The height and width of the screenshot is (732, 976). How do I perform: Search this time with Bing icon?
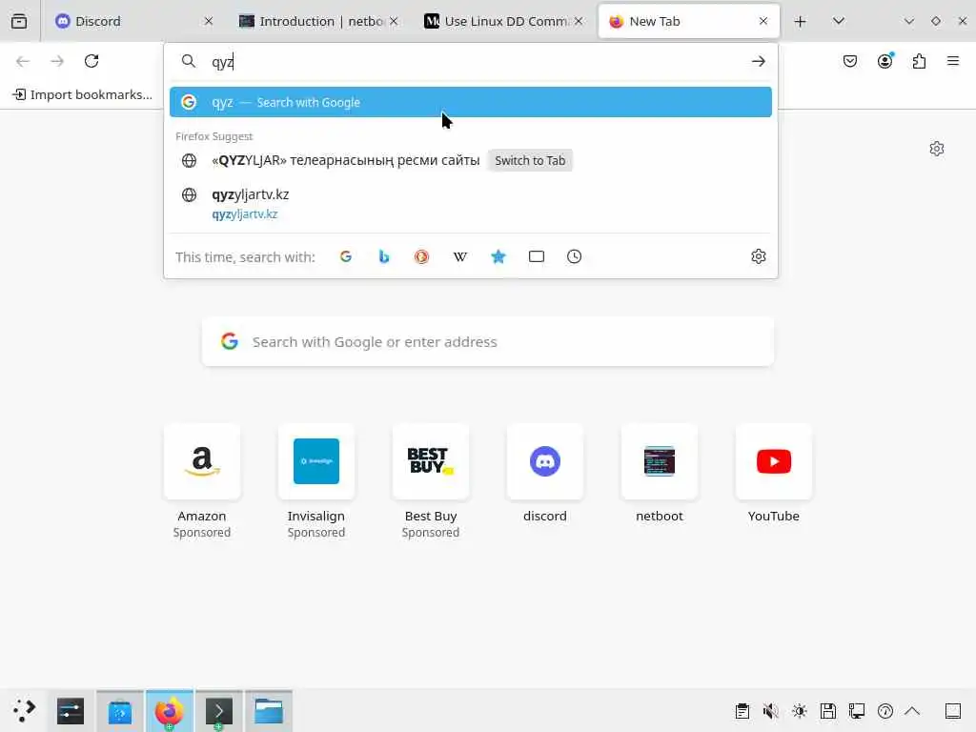[384, 256]
